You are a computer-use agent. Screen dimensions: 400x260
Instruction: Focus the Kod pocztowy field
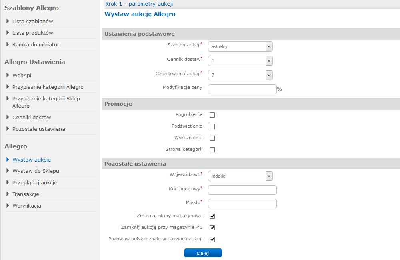point(242,190)
